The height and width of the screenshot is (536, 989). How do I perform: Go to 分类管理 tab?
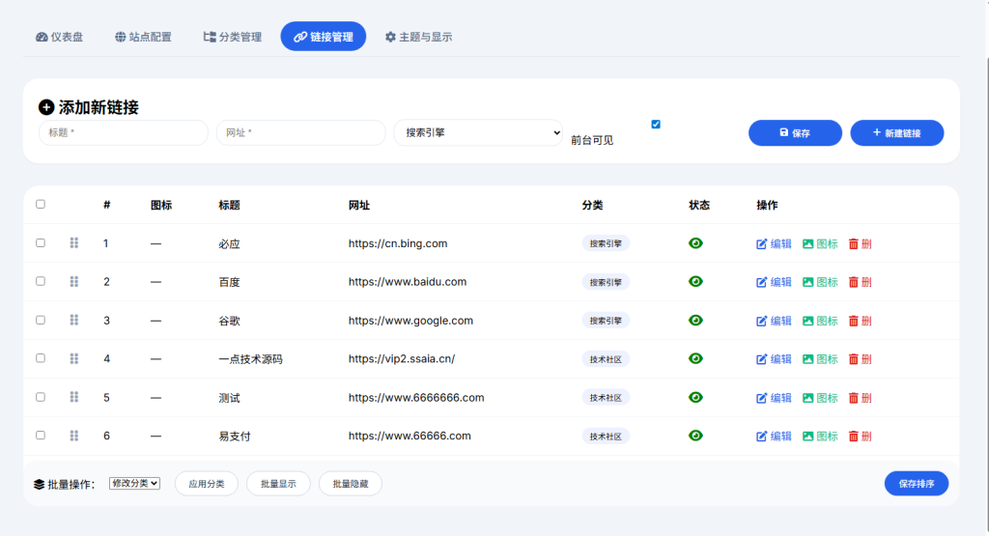[x=232, y=37]
